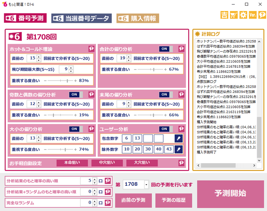Increase 完全なランダム count
This screenshot has height=211, width=267.
point(95,201)
